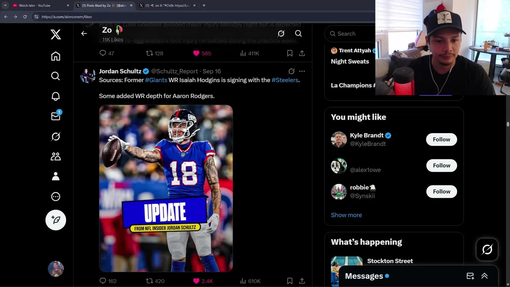Go to Home in the sidebar
Image resolution: width=510 pixels, height=287 pixels.
pyautogui.click(x=56, y=56)
